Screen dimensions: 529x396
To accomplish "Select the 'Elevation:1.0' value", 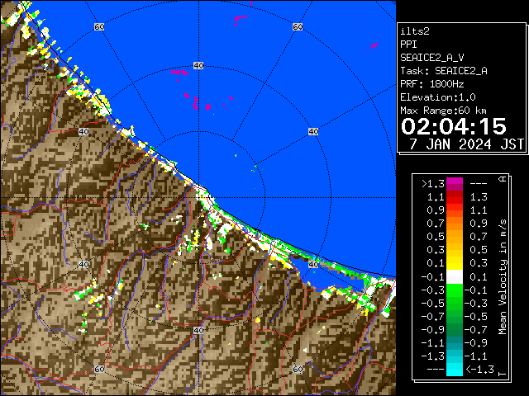I will (x=438, y=97).
